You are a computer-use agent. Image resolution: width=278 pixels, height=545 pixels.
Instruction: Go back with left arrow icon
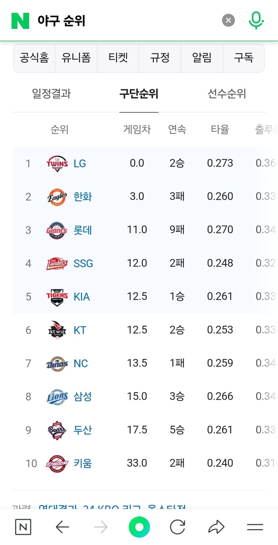click(63, 527)
